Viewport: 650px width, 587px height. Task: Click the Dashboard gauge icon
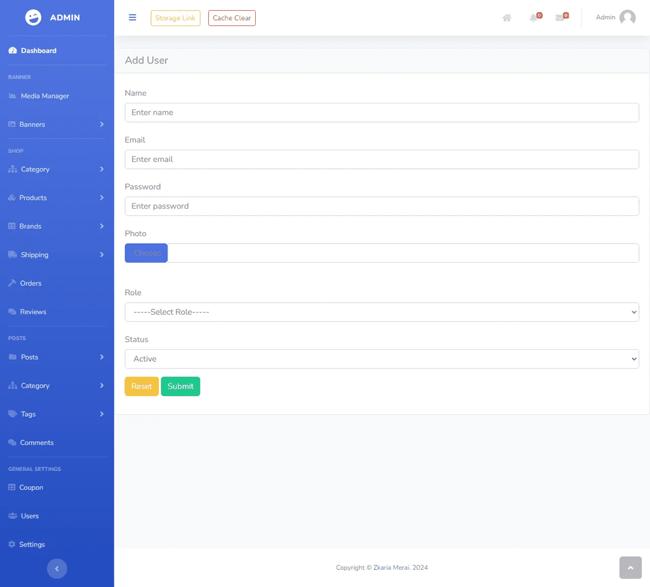13,51
